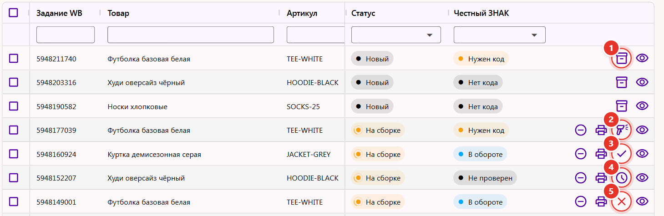Click the Товар filter text field

191,35
